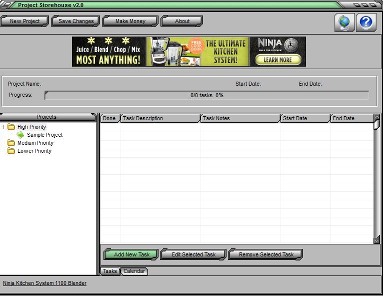This screenshot has height=296, width=383.
Task: Click the End Date label in the project summary
Action: (310, 84)
